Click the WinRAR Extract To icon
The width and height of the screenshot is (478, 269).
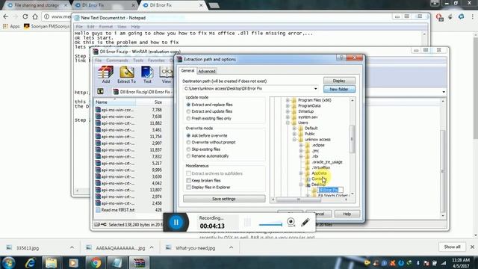[x=126, y=75]
